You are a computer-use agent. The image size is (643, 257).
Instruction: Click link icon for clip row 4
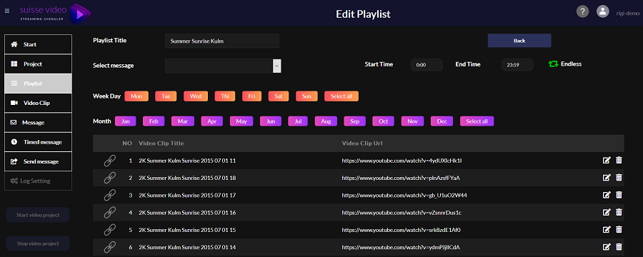tap(109, 213)
